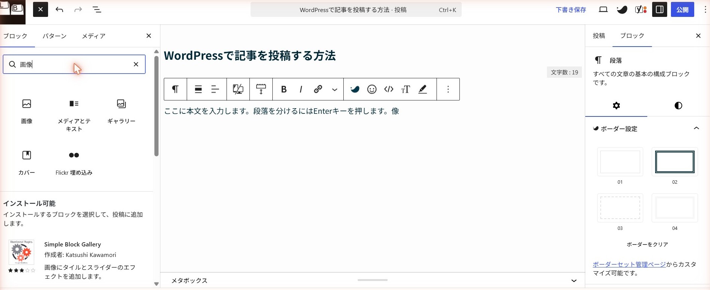The image size is (710, 290).
Task: Open the block margin spacing tool
Action: 261,89
